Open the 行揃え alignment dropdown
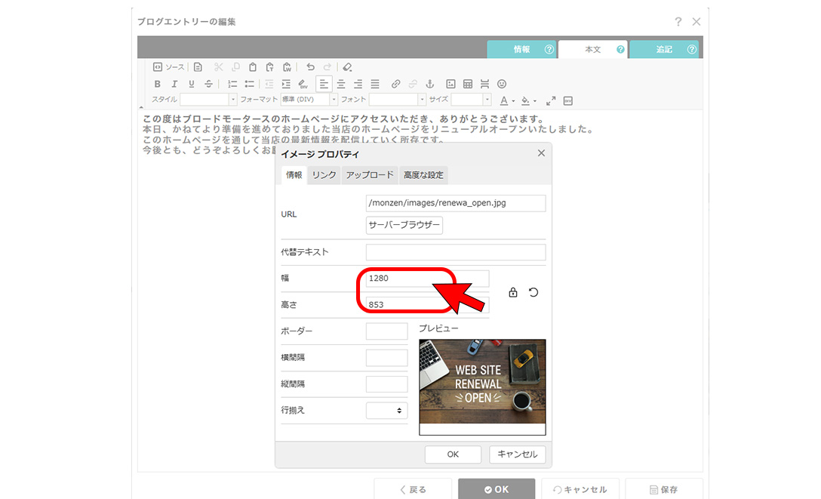 [386, 411]
